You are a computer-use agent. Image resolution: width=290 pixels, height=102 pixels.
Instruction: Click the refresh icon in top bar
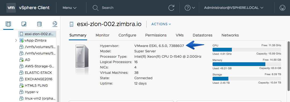(171, 8)
